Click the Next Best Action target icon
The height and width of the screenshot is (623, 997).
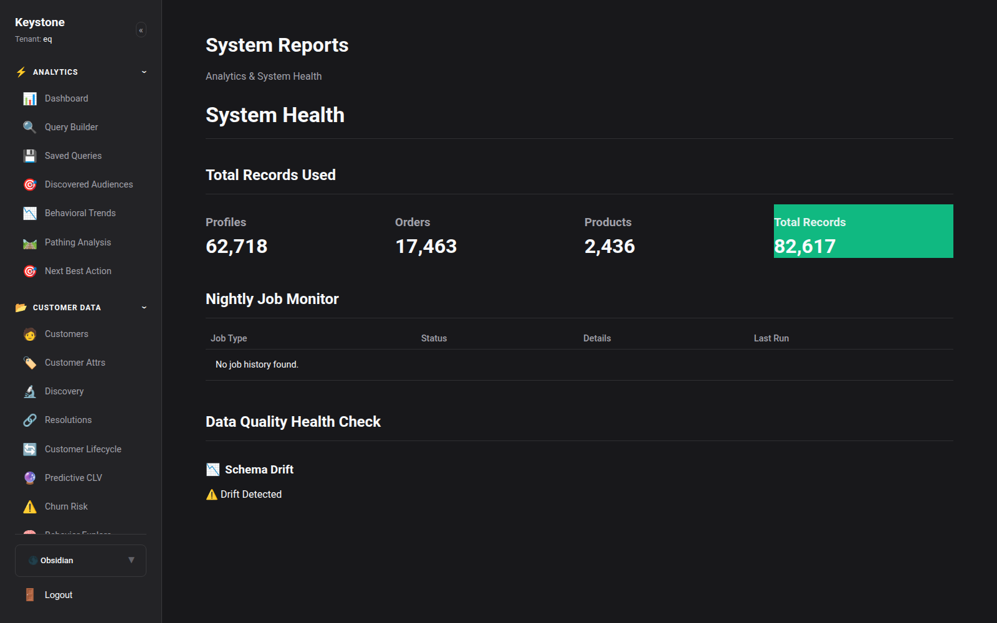(30, 271)
